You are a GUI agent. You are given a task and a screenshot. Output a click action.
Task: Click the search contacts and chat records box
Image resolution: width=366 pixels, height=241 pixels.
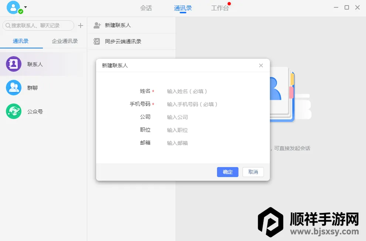(38, 26)
